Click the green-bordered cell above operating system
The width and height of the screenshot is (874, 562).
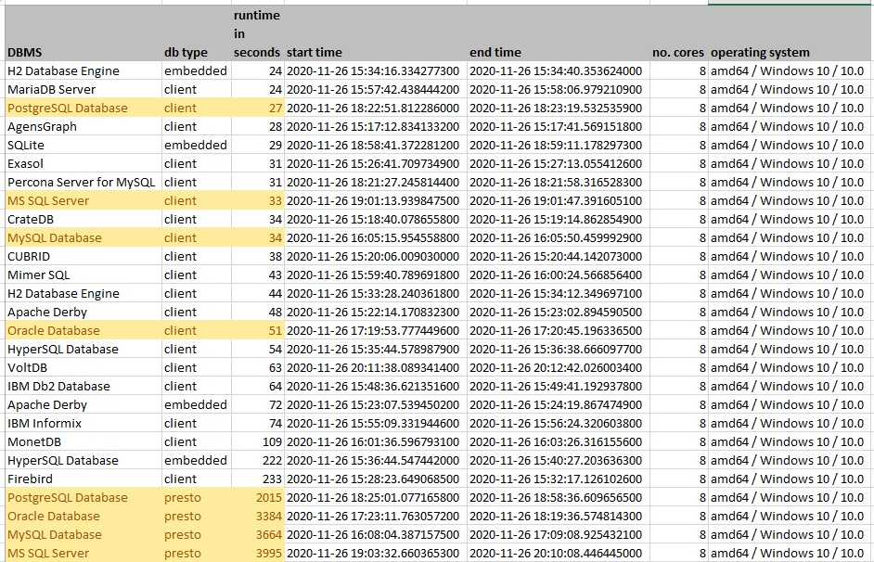(789, 5)
